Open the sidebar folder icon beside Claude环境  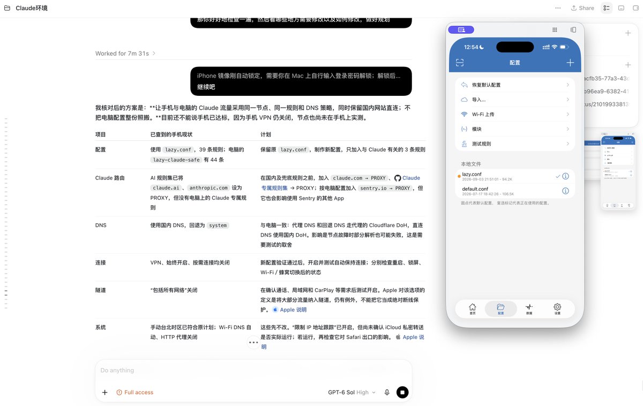6,8
